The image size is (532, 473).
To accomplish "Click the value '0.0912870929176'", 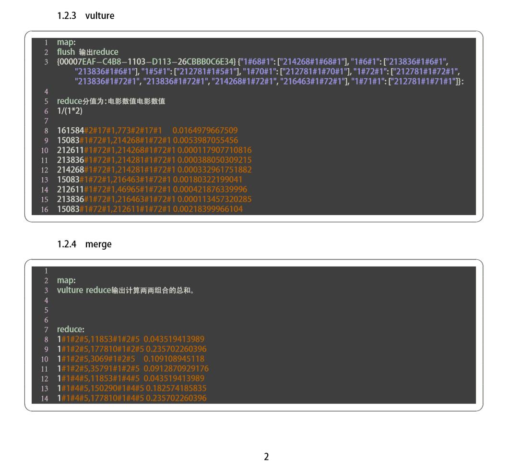I will (176, 369).
